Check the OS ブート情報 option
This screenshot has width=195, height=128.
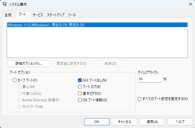click(80, 100)
